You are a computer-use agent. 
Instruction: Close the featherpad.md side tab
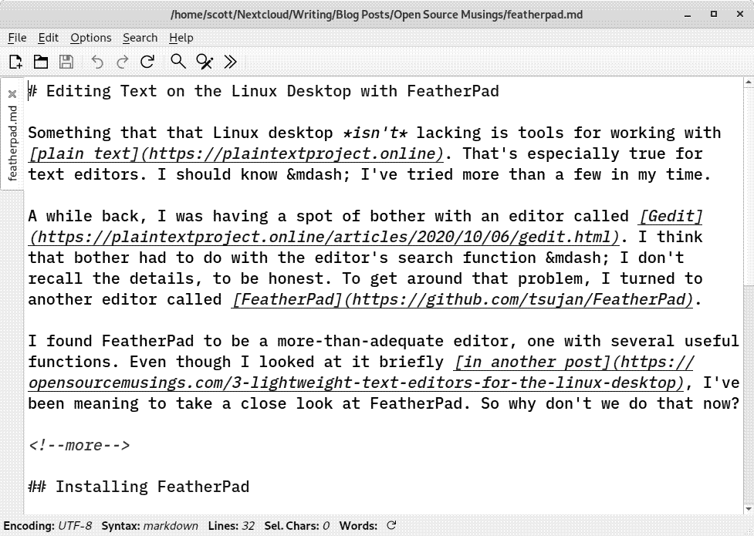point(12,94)
